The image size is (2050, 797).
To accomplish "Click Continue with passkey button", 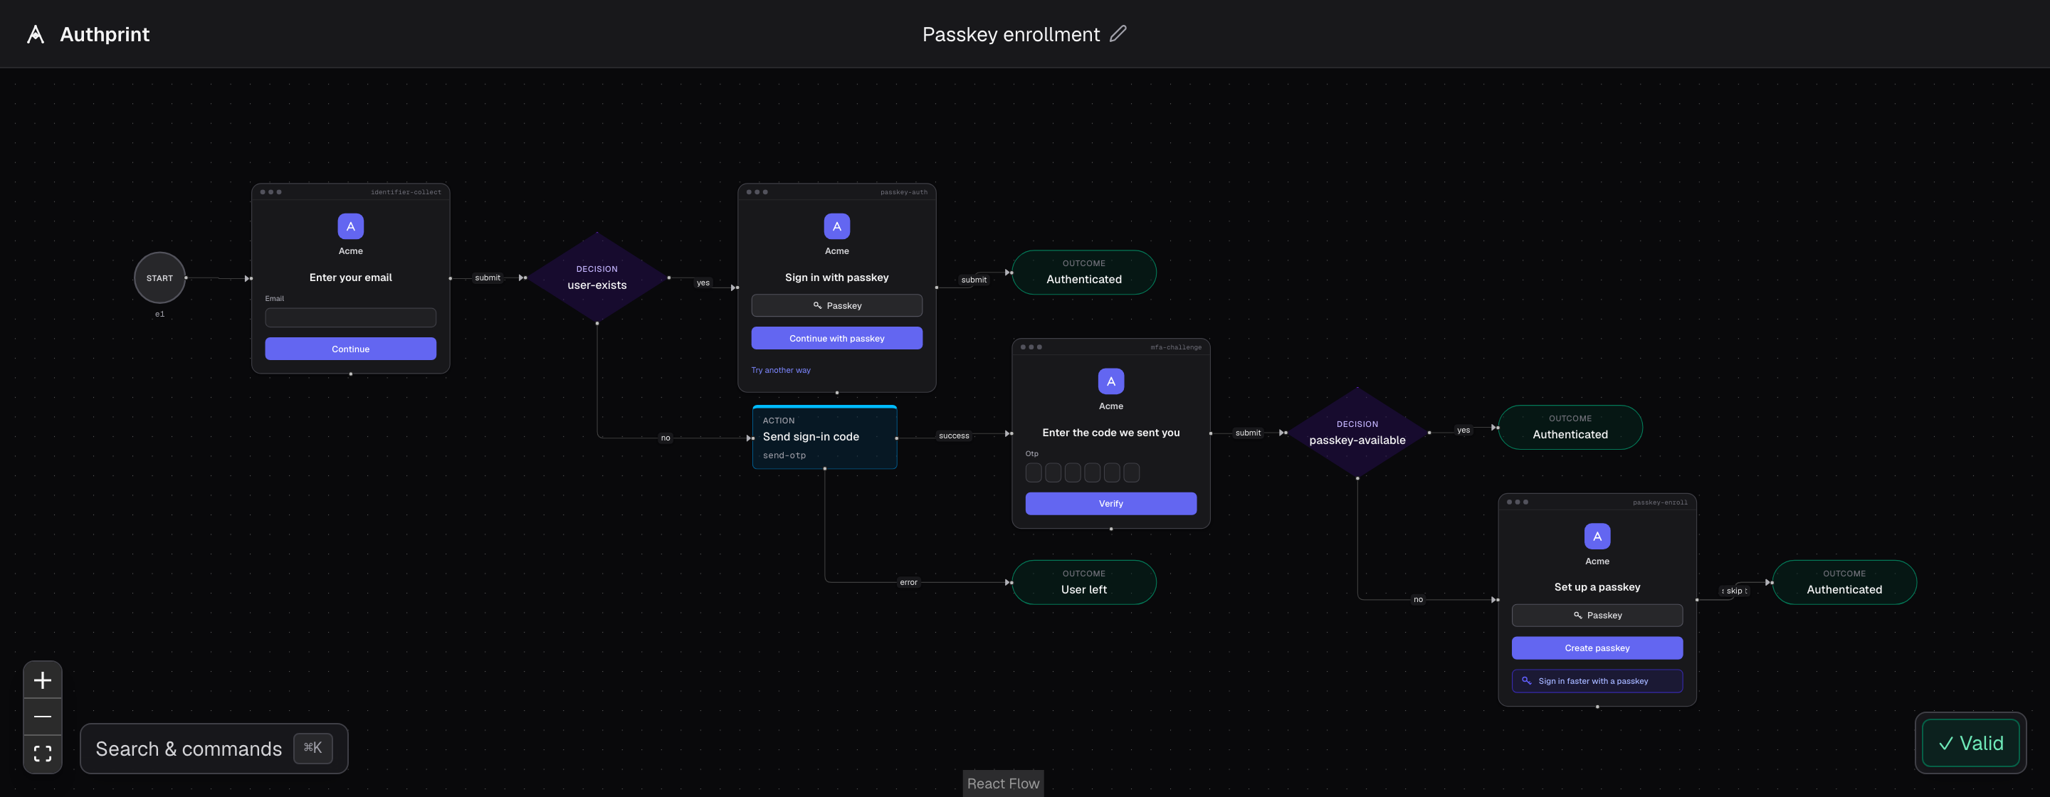I will click(836, 338).
